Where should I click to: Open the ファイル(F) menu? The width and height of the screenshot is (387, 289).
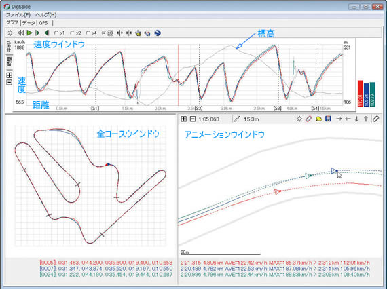18,15
